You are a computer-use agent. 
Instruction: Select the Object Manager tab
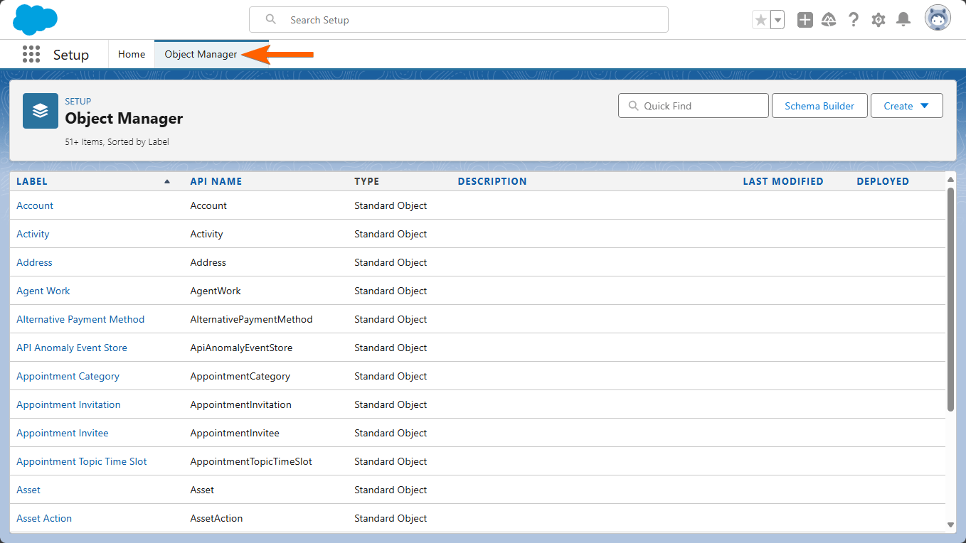[201, 55]
